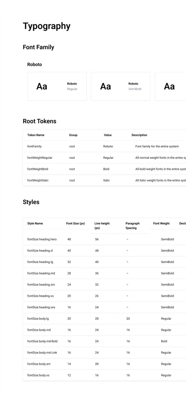Click the Description column header
The image size is (186, 403).
pos(139,135)
